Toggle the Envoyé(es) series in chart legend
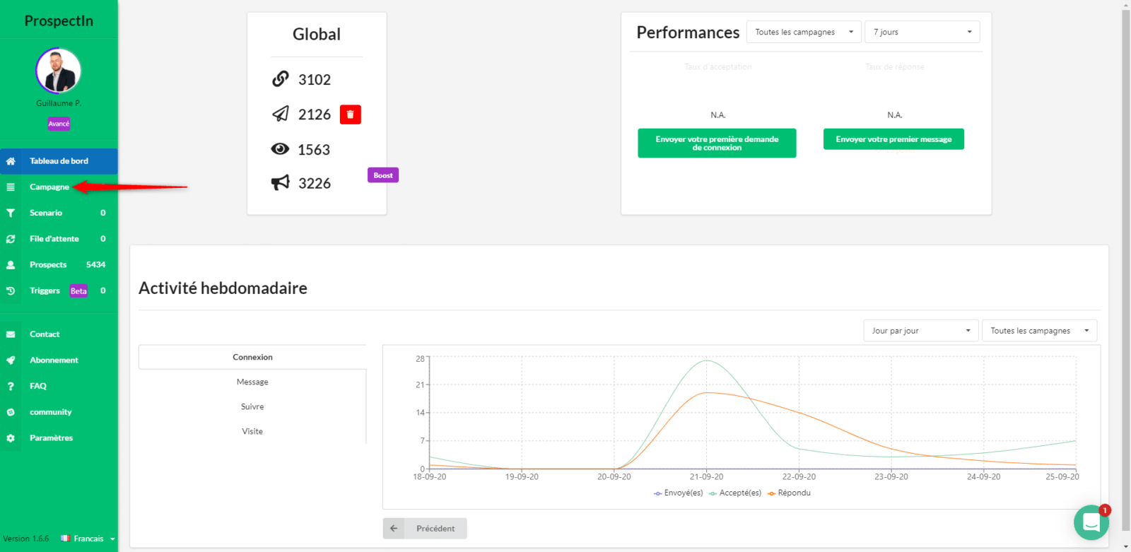 click(679, 493)
